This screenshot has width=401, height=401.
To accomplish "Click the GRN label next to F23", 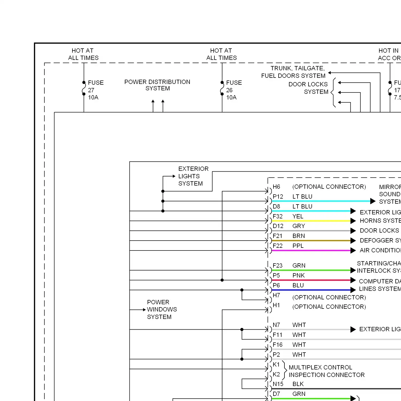I will (x=299, y=265).
